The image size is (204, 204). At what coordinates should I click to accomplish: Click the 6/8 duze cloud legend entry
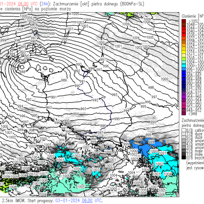click(x=194, y=137)
